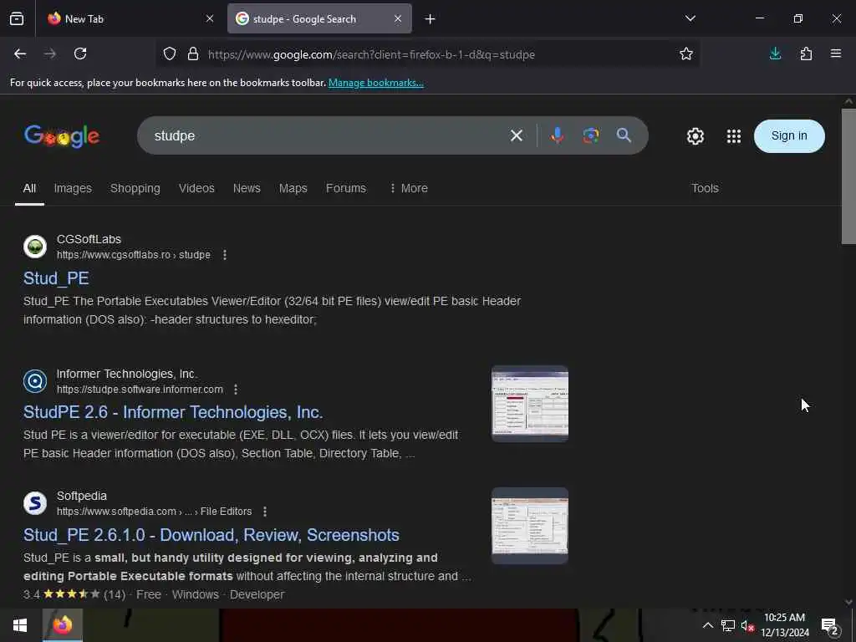Click the https://www.cgsoftlabs.ro › studpe URL text
This screenshot has width=856, height=642.
pos(133,255)
